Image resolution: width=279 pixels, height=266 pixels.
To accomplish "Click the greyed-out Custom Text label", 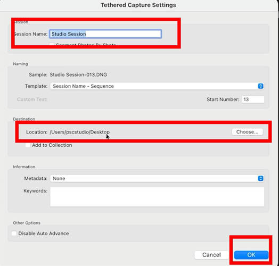I will [32, 99].
